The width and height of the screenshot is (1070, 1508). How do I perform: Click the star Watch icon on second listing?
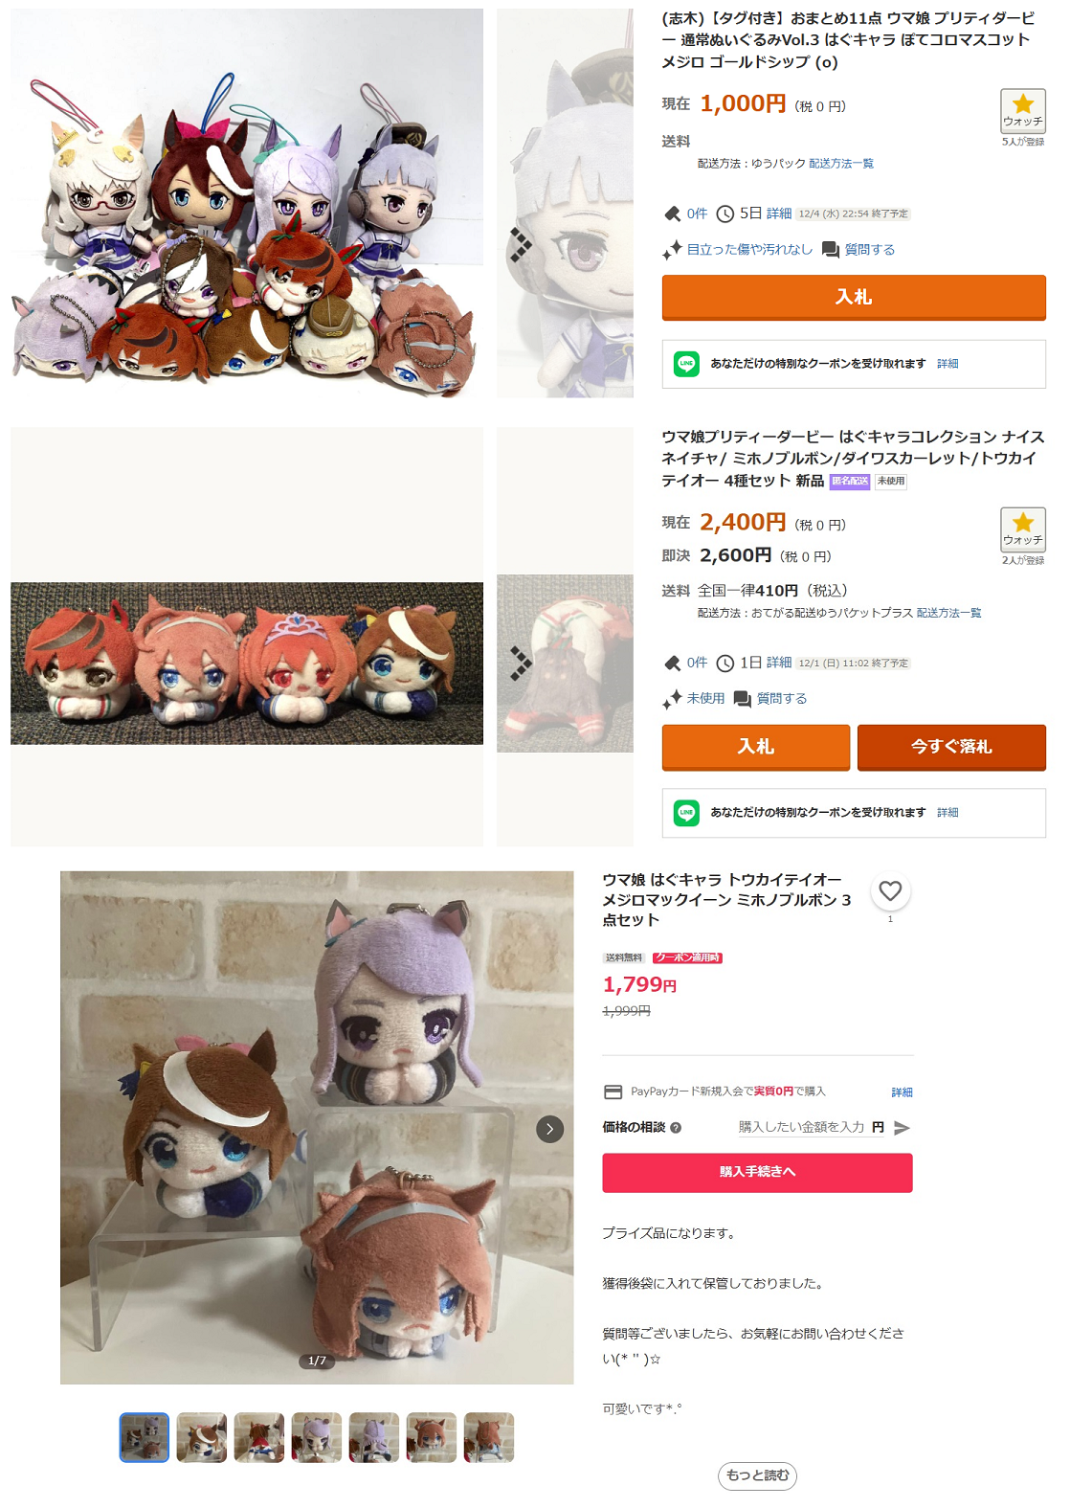[x=1022, y=529]
